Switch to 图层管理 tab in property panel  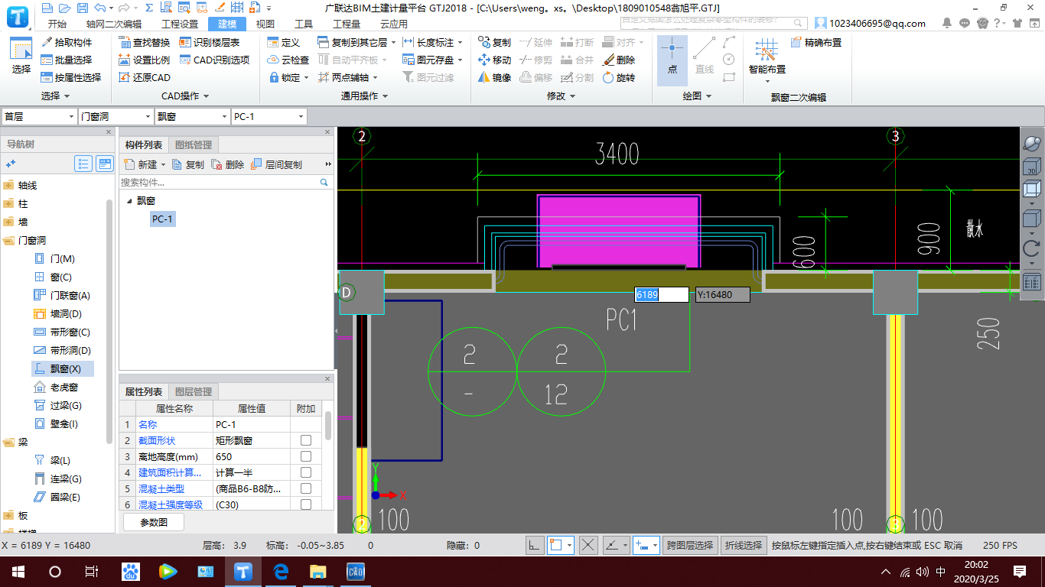[194, 391]
